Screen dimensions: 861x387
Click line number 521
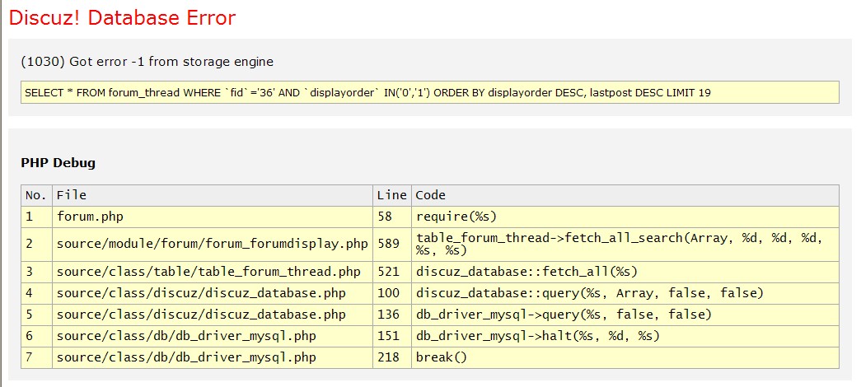tap(392, 272)
